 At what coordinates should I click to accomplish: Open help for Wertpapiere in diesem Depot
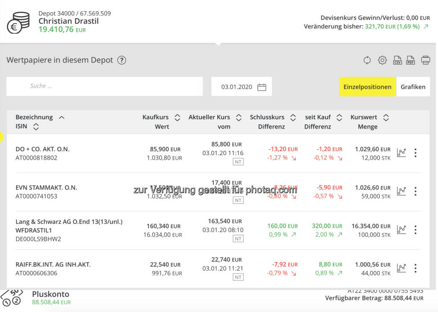[122, 60]
